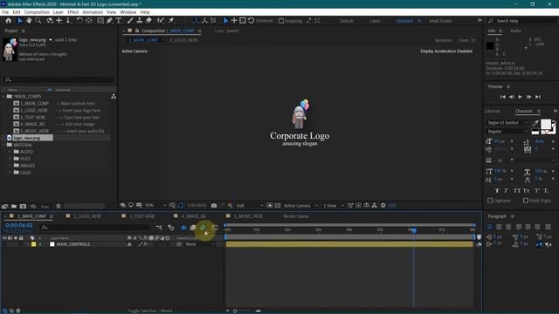Open the File menu
The image size is (559, 314).
pyautogui.click(x=5, y=12)
